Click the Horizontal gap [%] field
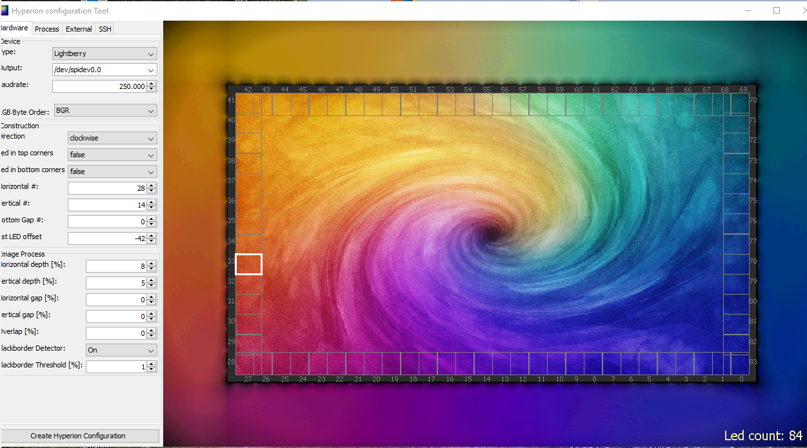The width and height of the screenshot is (807, 448). click(116, 300)
